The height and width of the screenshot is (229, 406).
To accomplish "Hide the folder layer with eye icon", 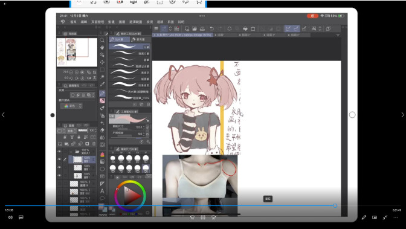I will [x=60, y=151].
